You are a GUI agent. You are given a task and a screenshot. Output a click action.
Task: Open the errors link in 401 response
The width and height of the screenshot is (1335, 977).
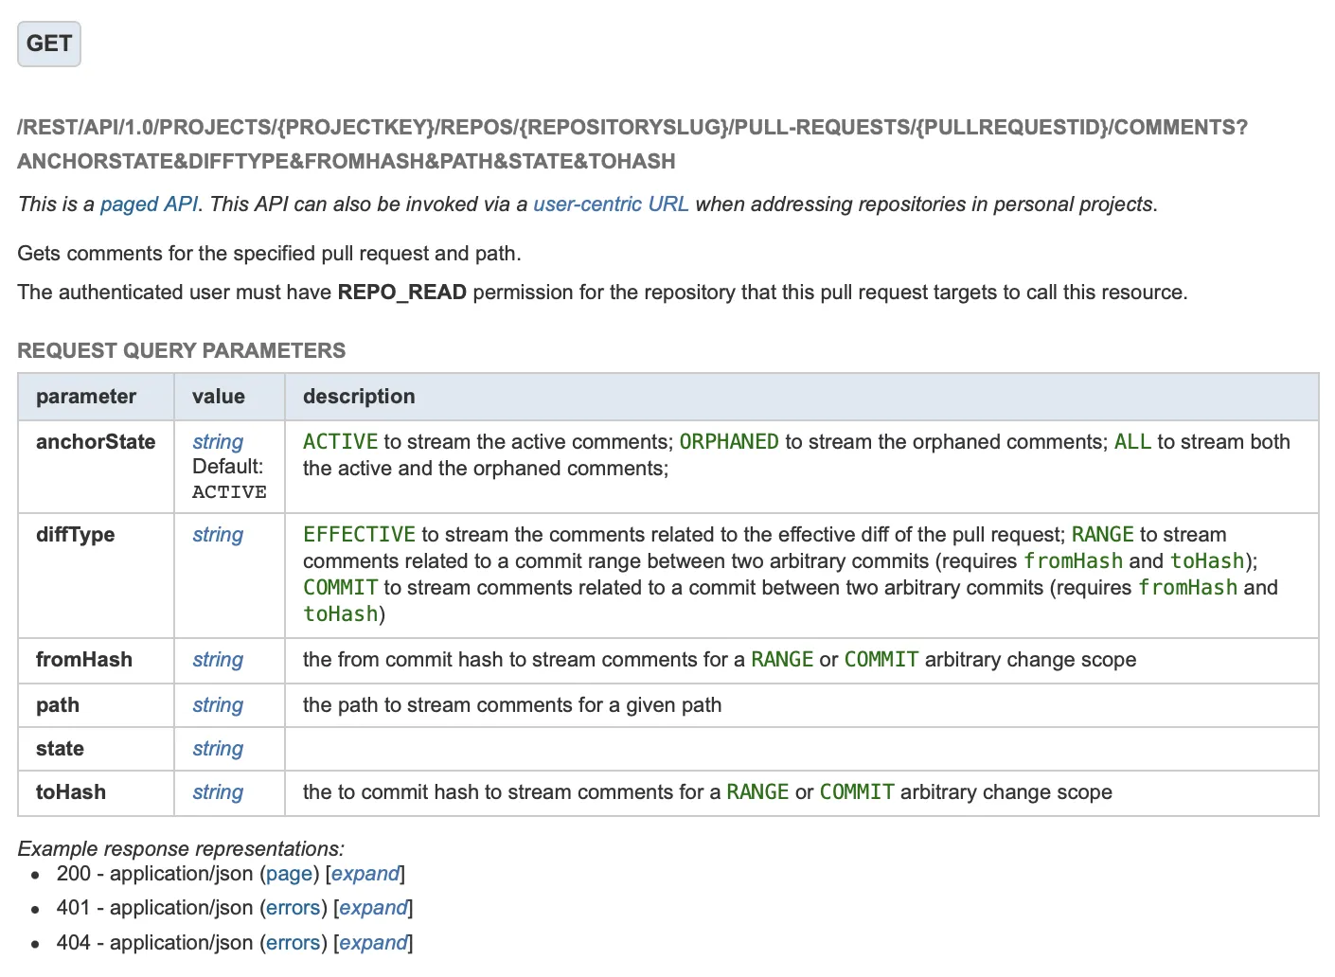pos(293,908)
